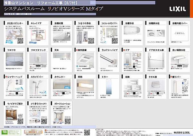
Task: Select black swatch in フロフタフック card
Action: (38, 66)
